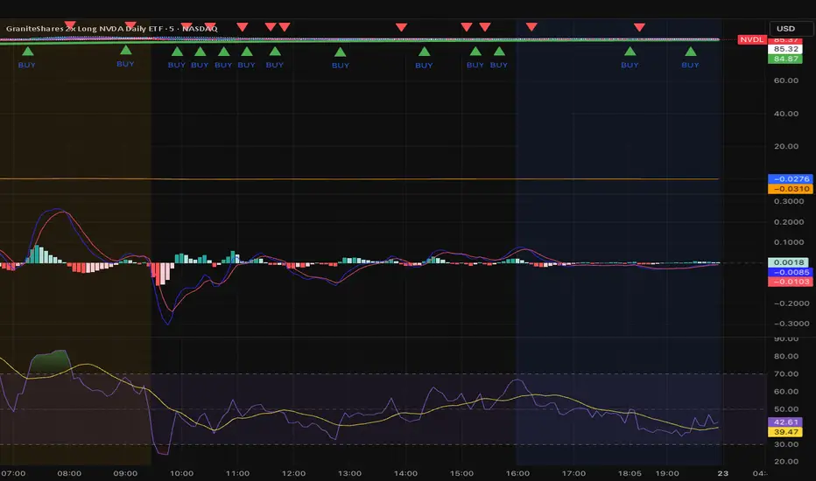Click the 17:00 time axis label

click(x=573, y=472)
